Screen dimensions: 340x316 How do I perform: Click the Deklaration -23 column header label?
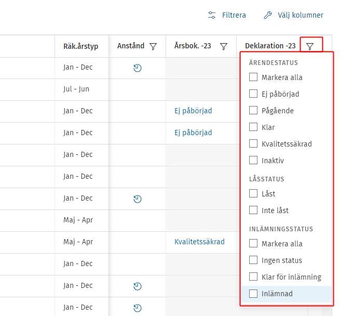(x=270, y=46)
